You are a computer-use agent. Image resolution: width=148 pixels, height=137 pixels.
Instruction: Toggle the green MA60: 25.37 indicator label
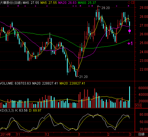[87, 3]
